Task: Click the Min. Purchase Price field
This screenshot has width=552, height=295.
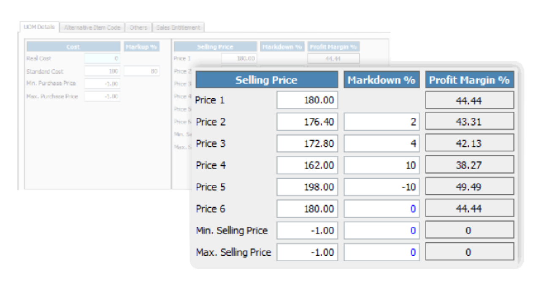Action: (102, 83)
